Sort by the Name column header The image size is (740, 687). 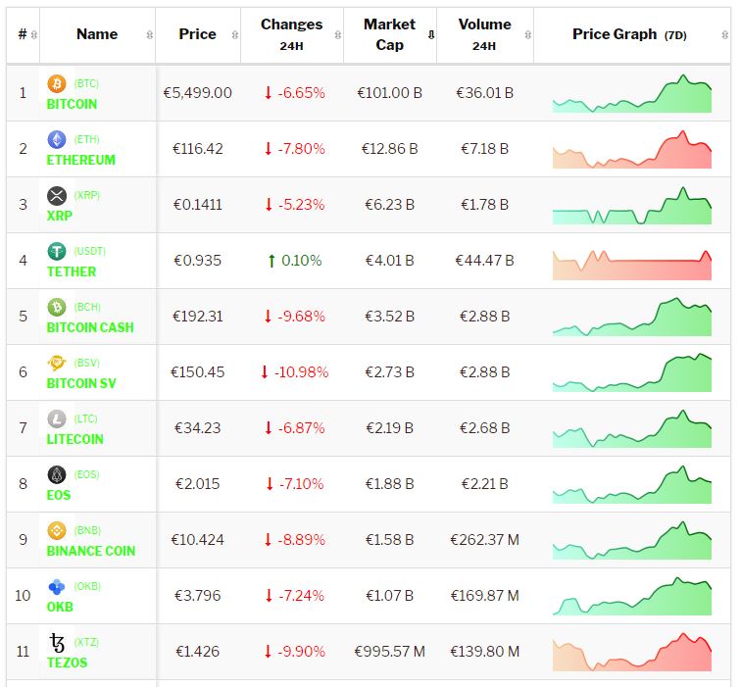tap(97, 34)
